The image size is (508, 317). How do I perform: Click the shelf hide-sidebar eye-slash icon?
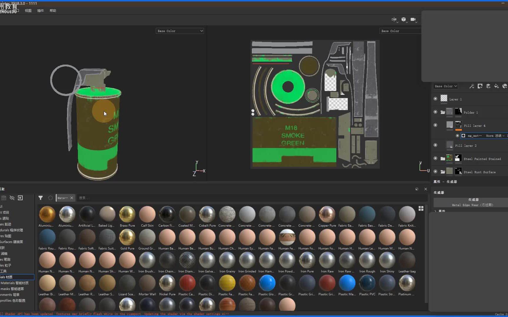click(x=12, y=198)
